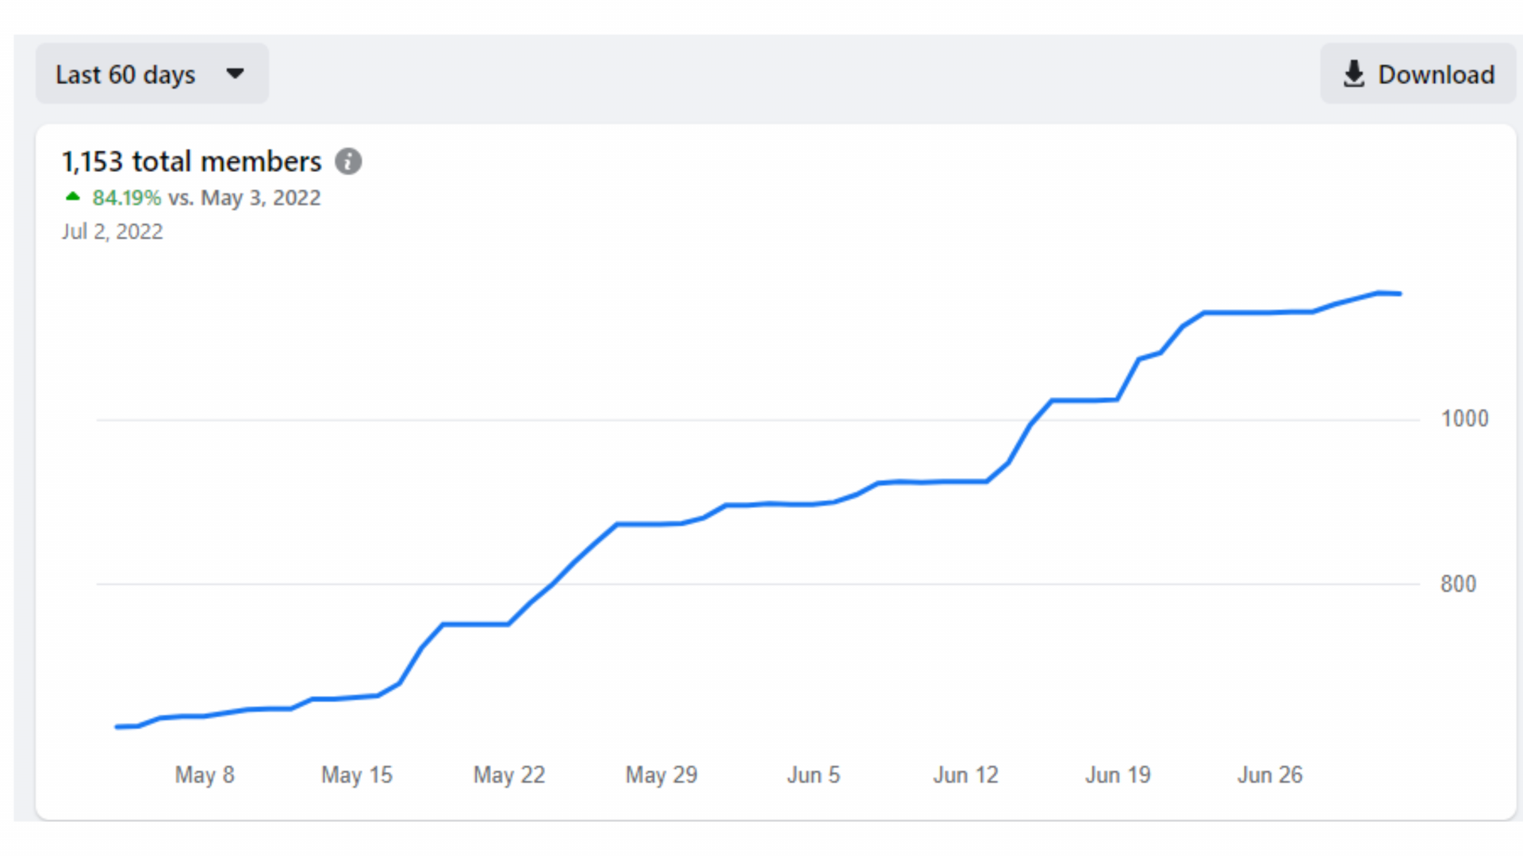Click the download arrow icon
1523x856 pixels.
[x=1354, y=74]
